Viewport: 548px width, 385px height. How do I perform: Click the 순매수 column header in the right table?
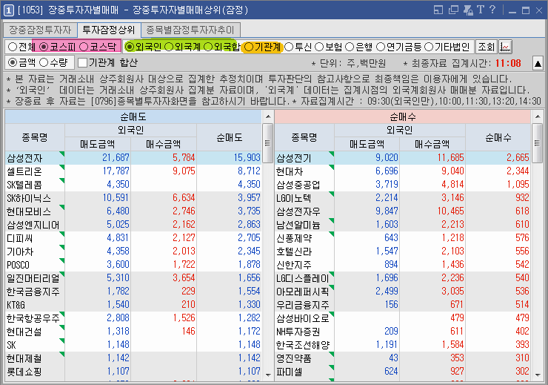pyautogui.click(x=498, y=137)
